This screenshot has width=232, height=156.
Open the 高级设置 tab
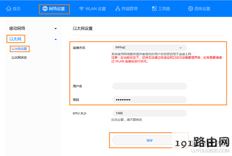click(199, 9)
